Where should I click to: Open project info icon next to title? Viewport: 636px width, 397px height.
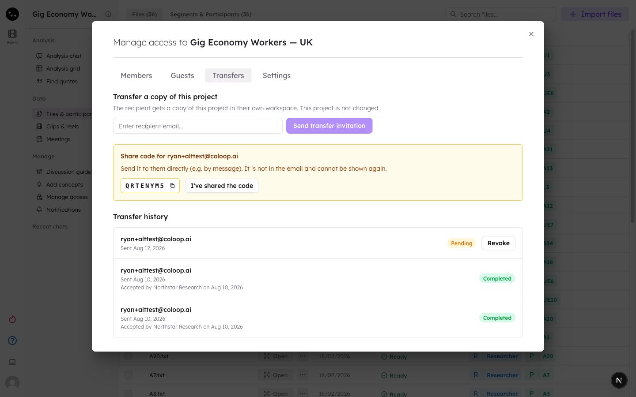click(x=108, y=14)
